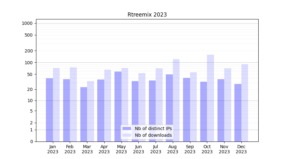The height and width of the screenshot is (159, 287).
Task: Select the December downloads bar
Action: click(245, 103)
